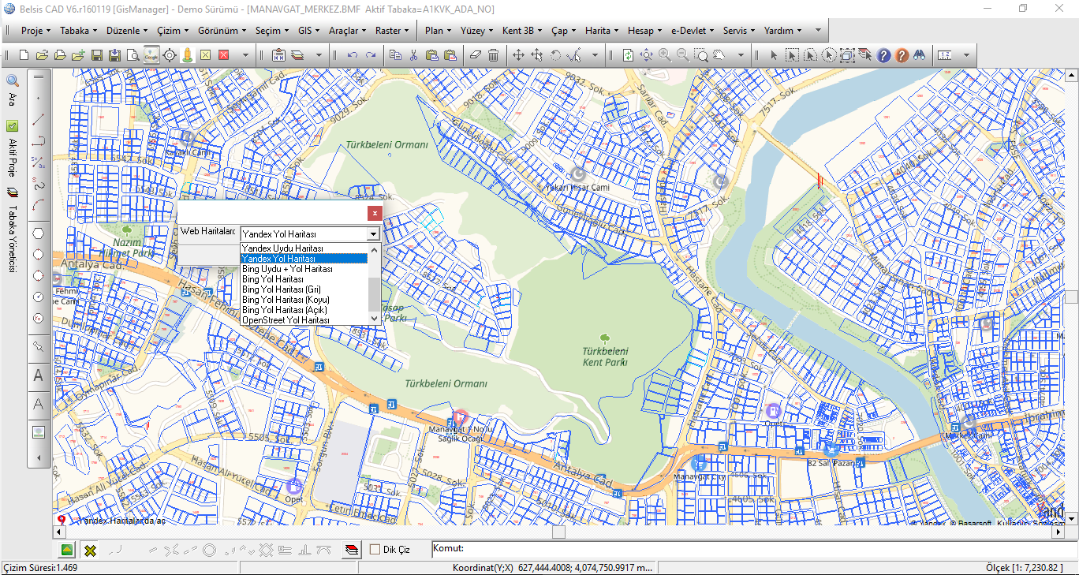Click the Ölçek scale value in status bar
Image resolution: width=1079 pixels, height=575 pixels.
[1024, 568]
